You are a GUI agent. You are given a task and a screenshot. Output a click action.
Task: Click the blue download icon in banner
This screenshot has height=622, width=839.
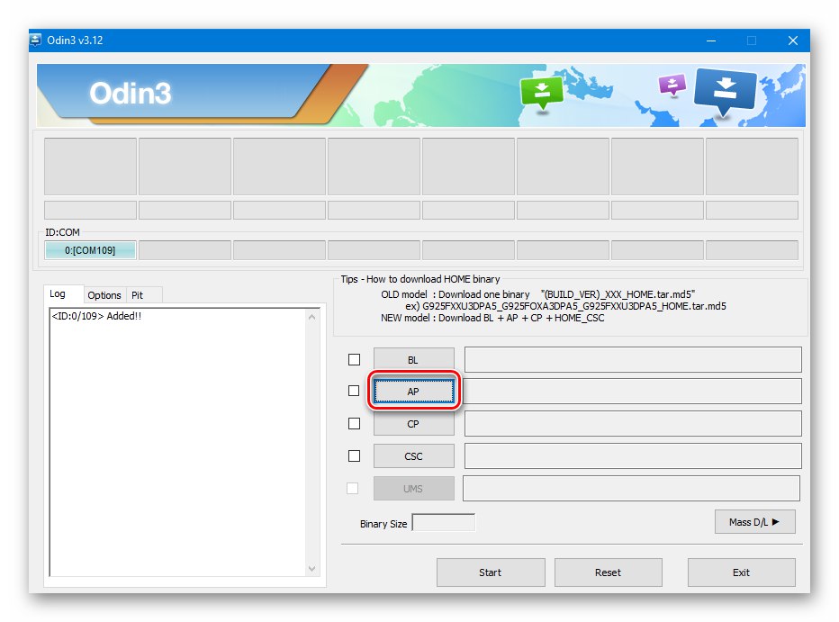(725, 92)
